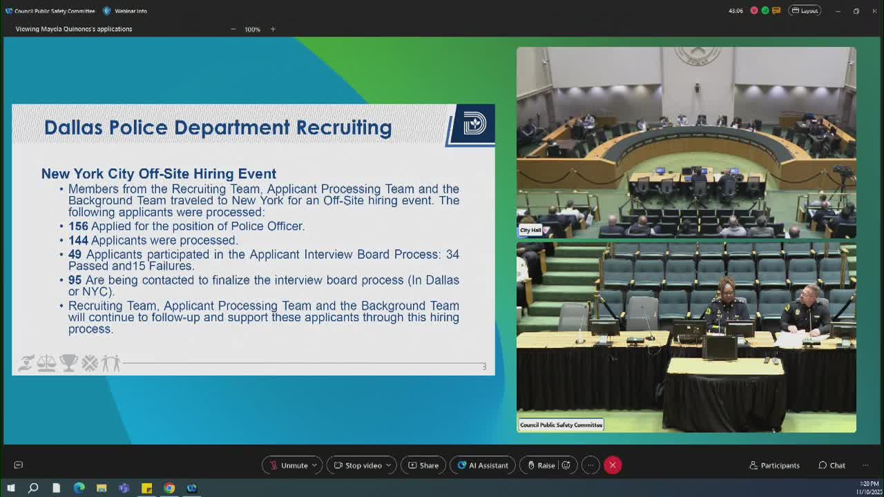884x497 pixels.
Task: Expand video options arrow beside Stop video
Action: [388, 465]
